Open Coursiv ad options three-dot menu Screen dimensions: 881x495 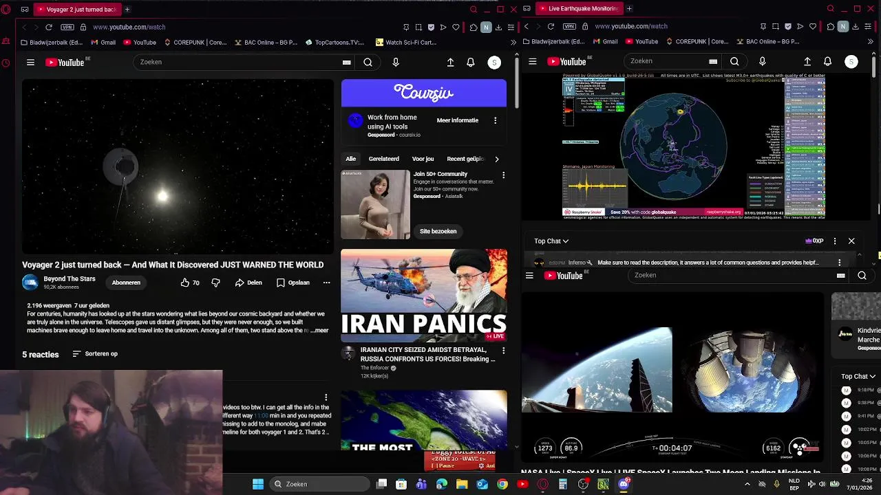click(495, 120)
